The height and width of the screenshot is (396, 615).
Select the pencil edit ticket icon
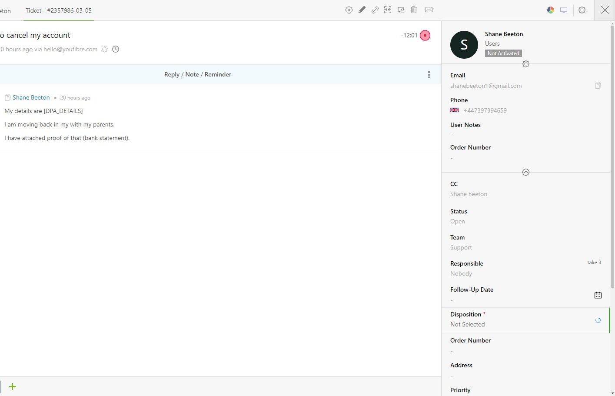(362, 10)
